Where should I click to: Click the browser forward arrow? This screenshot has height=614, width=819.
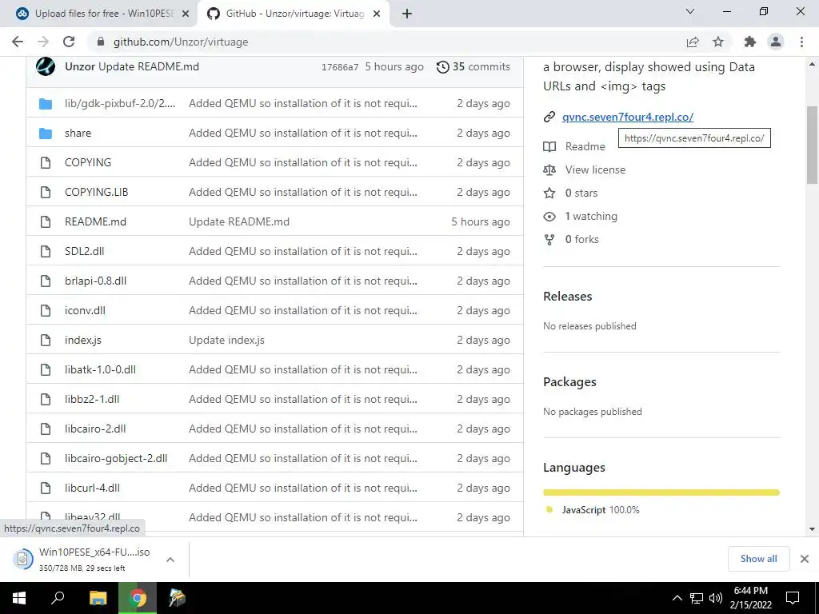click(43, 42)
